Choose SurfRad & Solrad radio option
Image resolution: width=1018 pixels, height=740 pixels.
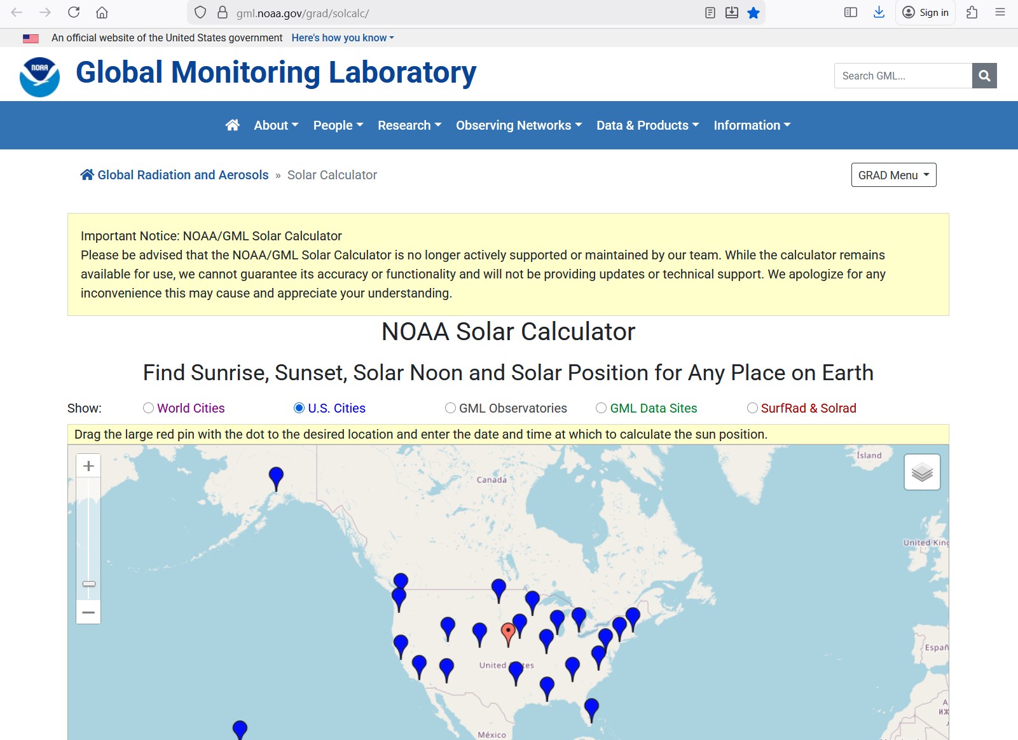click(752, 408)
